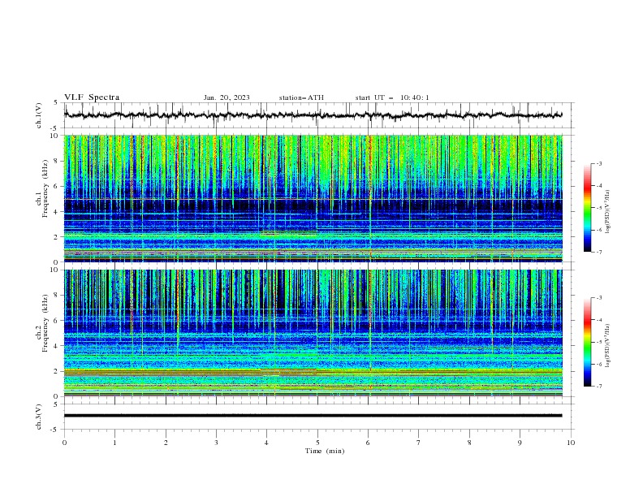Click x-axis time tick label "9"
643x497 pixels.
pos(520,443)
